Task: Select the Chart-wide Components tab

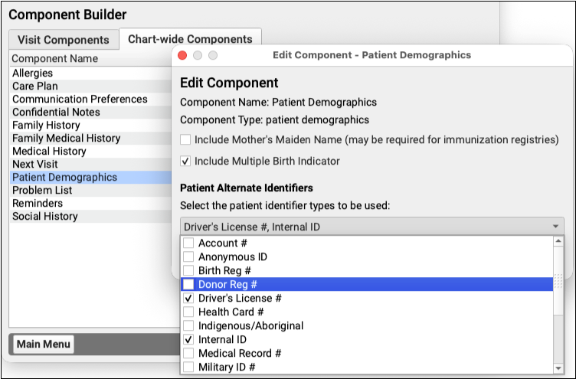Action: (190, 39)
